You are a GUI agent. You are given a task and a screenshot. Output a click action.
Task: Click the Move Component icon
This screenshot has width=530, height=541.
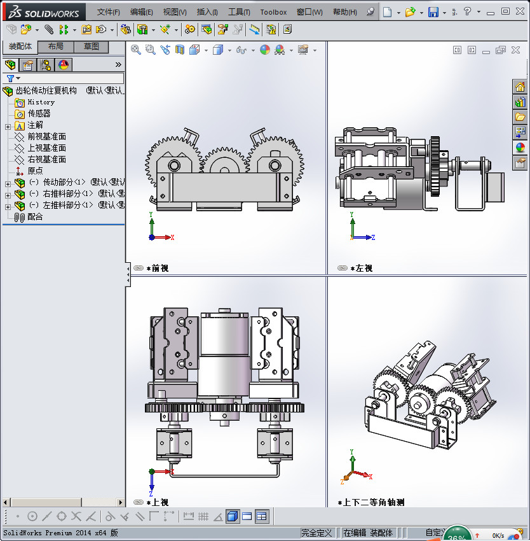pyautogui.click(x=101, y=30)
